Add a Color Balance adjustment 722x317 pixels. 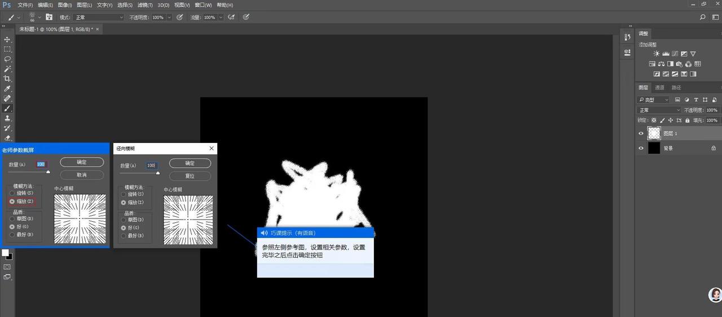click(661, 64)
